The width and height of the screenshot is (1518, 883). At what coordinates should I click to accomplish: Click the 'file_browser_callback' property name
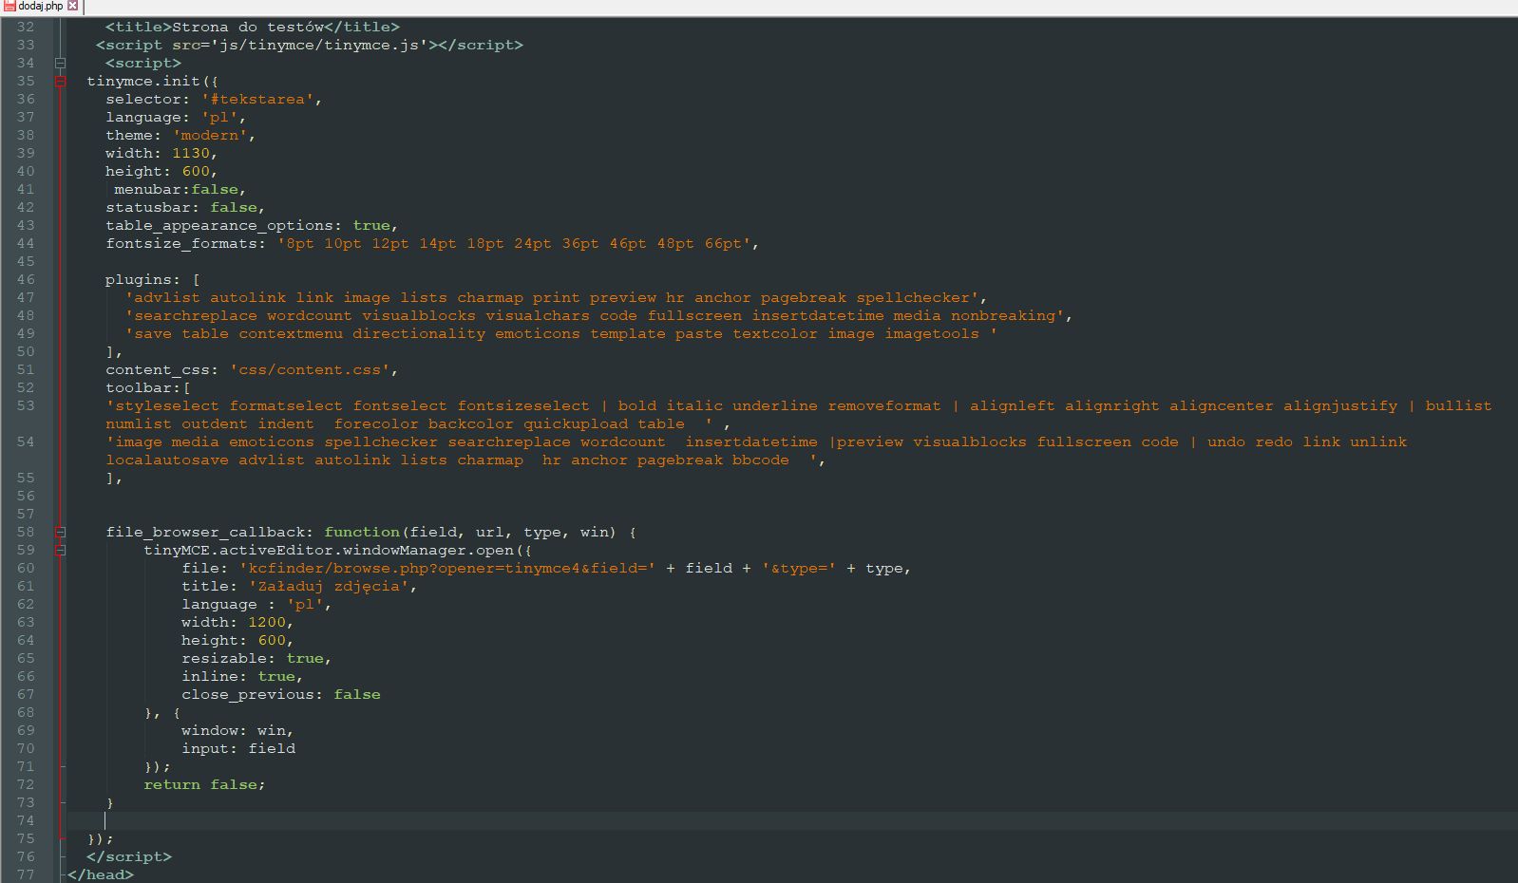[205, 533]
